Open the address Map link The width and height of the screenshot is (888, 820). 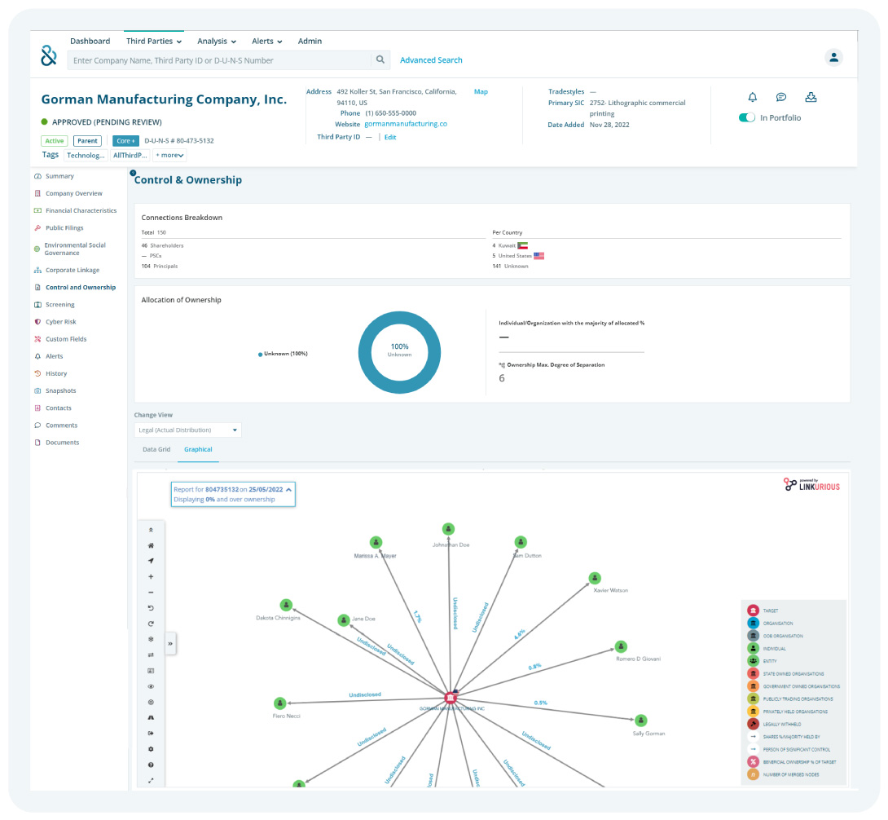(481, 92)
